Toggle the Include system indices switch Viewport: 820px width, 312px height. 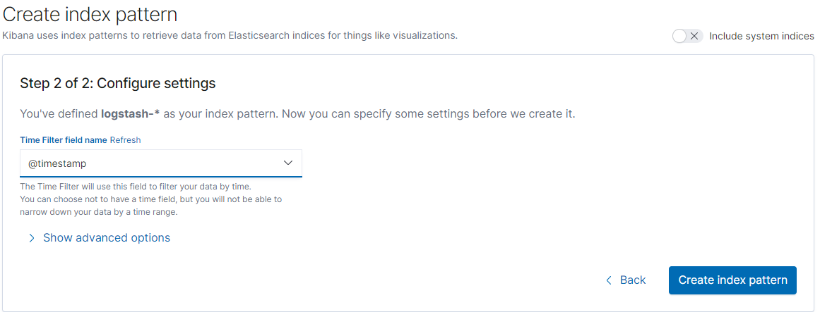(x=687, y=36)
